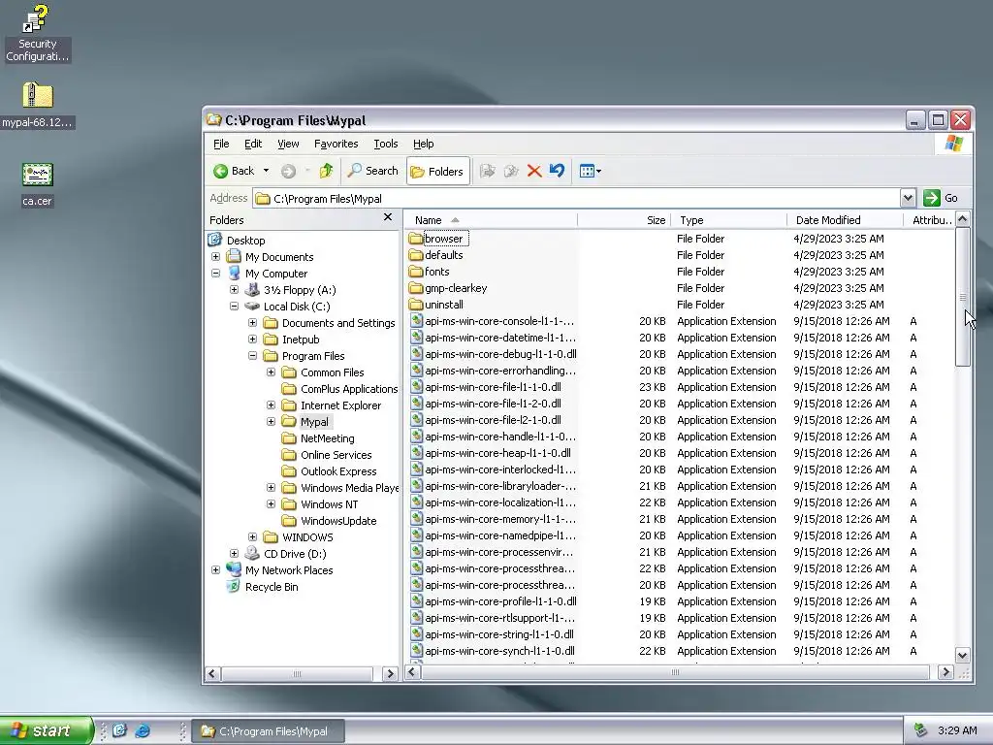Image resolution: width=993 pixels, height=745 pixels.
Task: Expand My Documents in folder tree
Action: [x=215, y=256]
